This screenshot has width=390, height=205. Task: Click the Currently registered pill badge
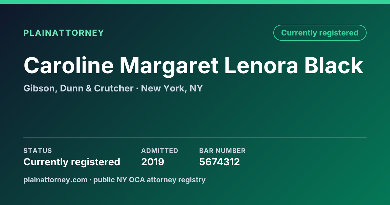coord(320,33)
